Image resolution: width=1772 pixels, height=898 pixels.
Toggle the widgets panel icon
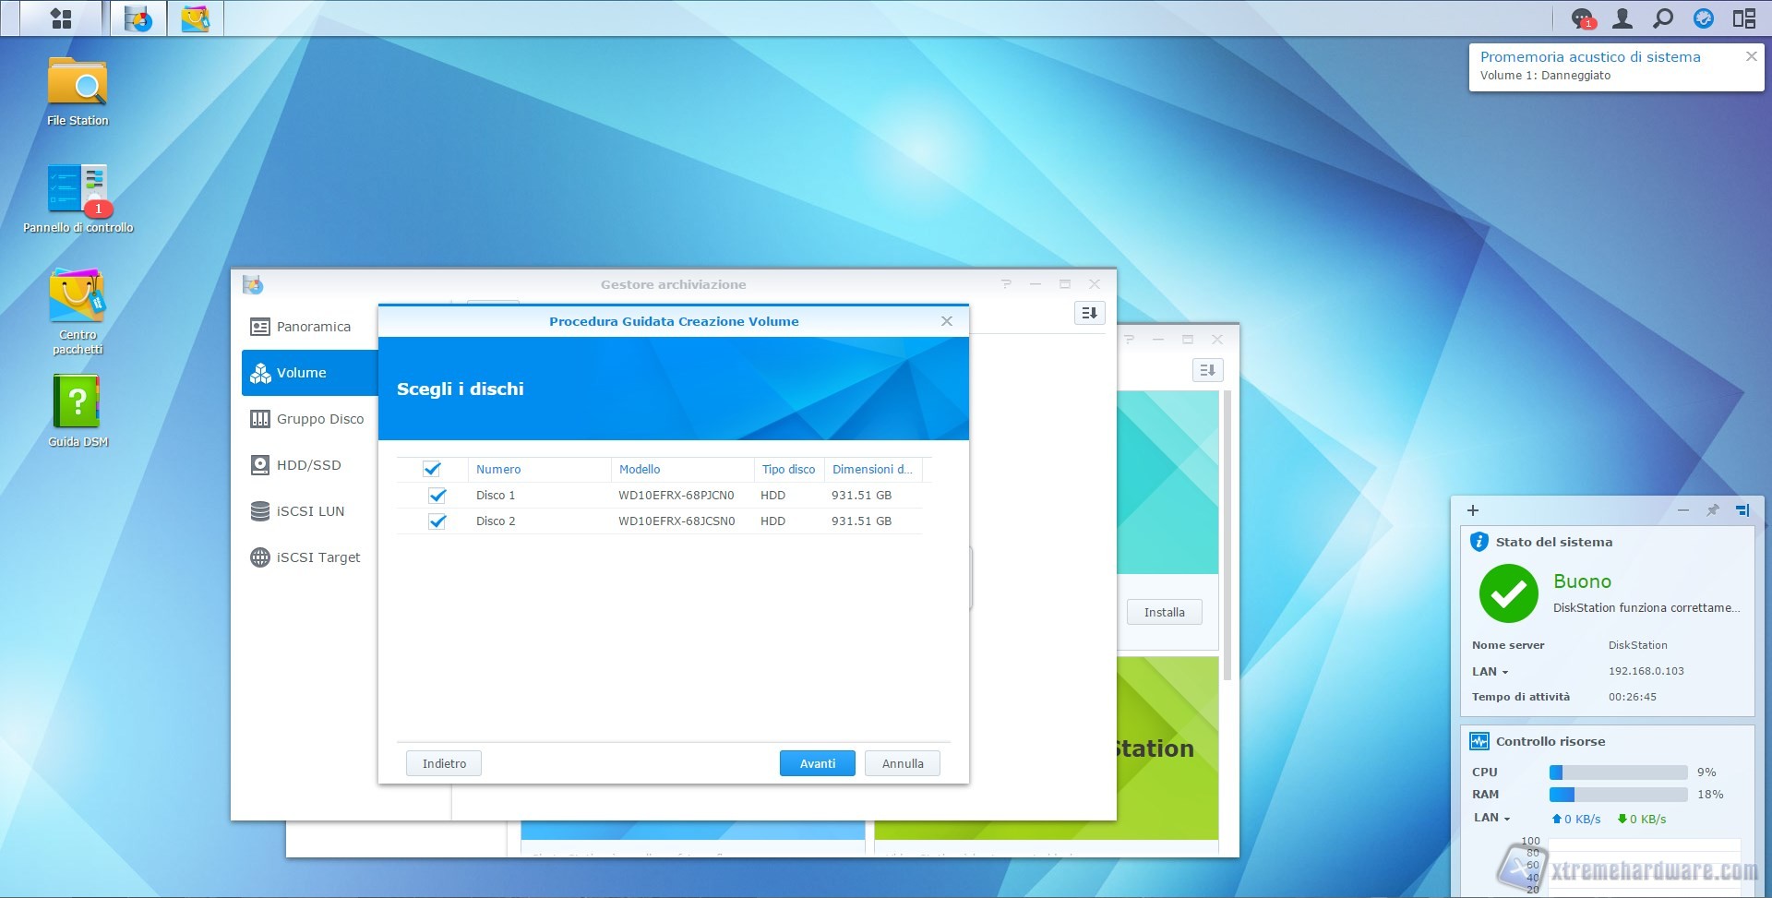(1743, 18)
